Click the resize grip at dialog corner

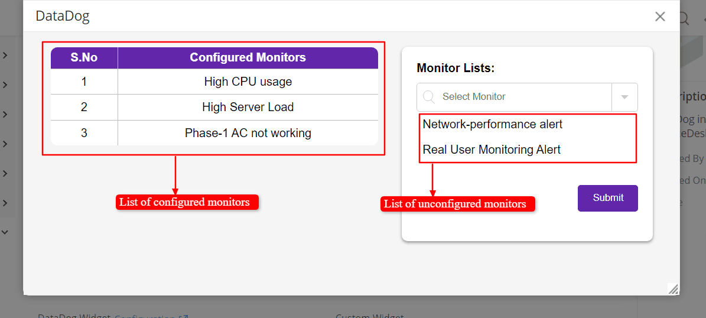673,288
